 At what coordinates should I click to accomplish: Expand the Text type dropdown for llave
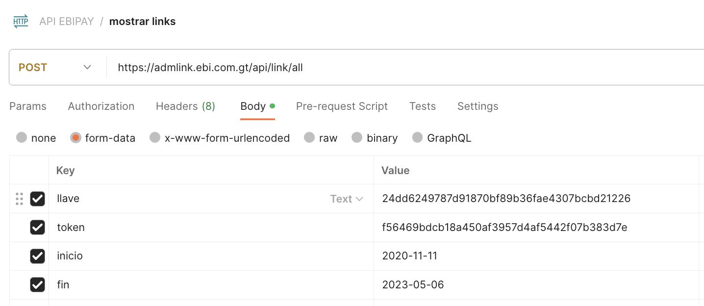pyautogui.click(x=347, y=199)
